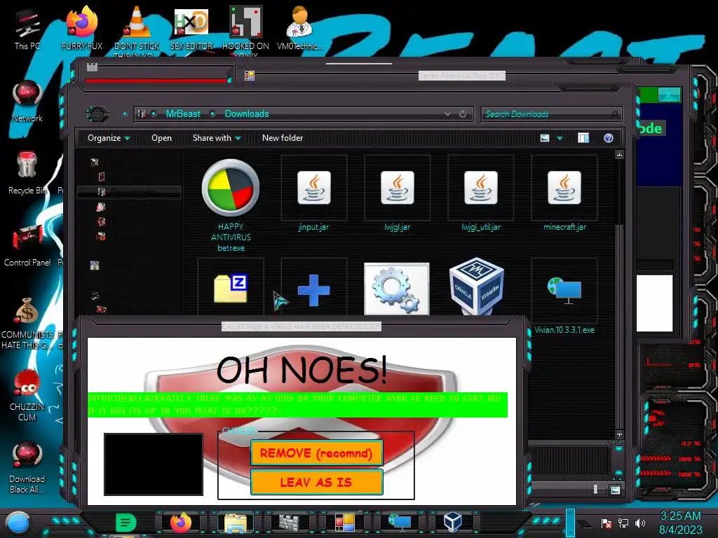The image size is (718, 538).
Task: Click large-icons view button in Explorer status bar
Action: pos(616,490)
